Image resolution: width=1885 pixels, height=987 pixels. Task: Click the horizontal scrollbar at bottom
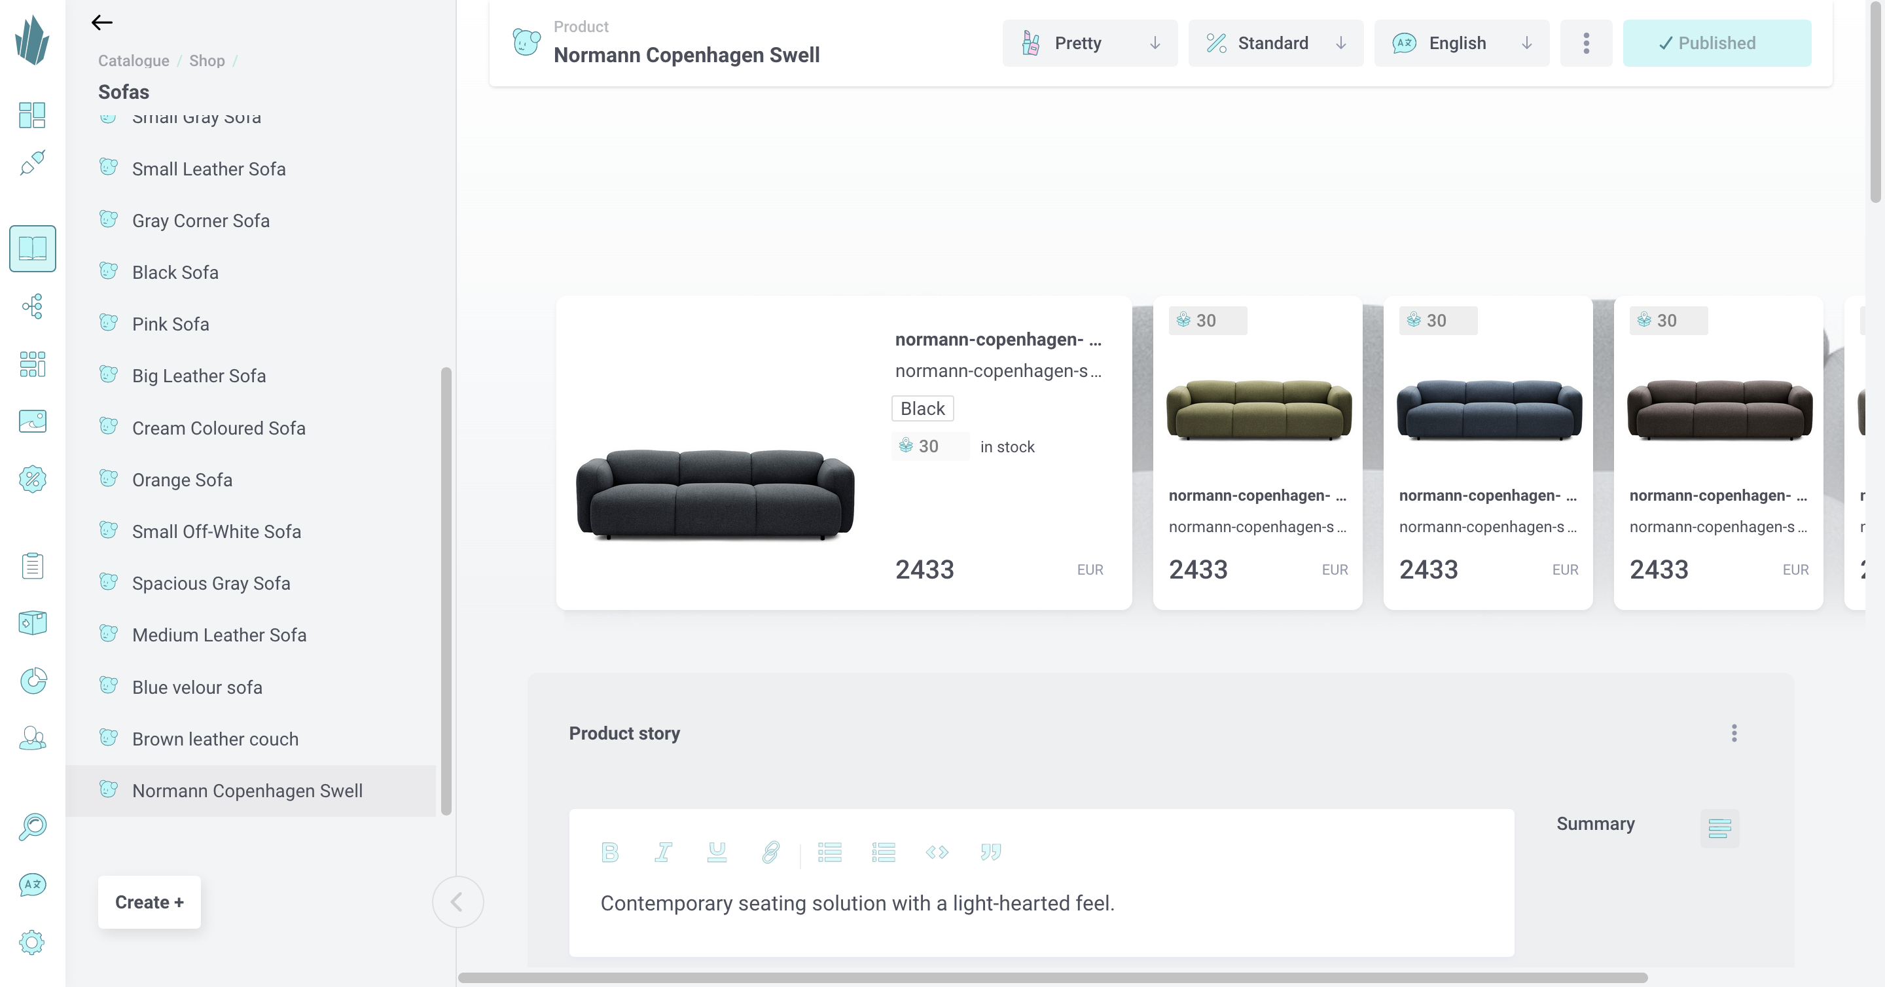1053,978
